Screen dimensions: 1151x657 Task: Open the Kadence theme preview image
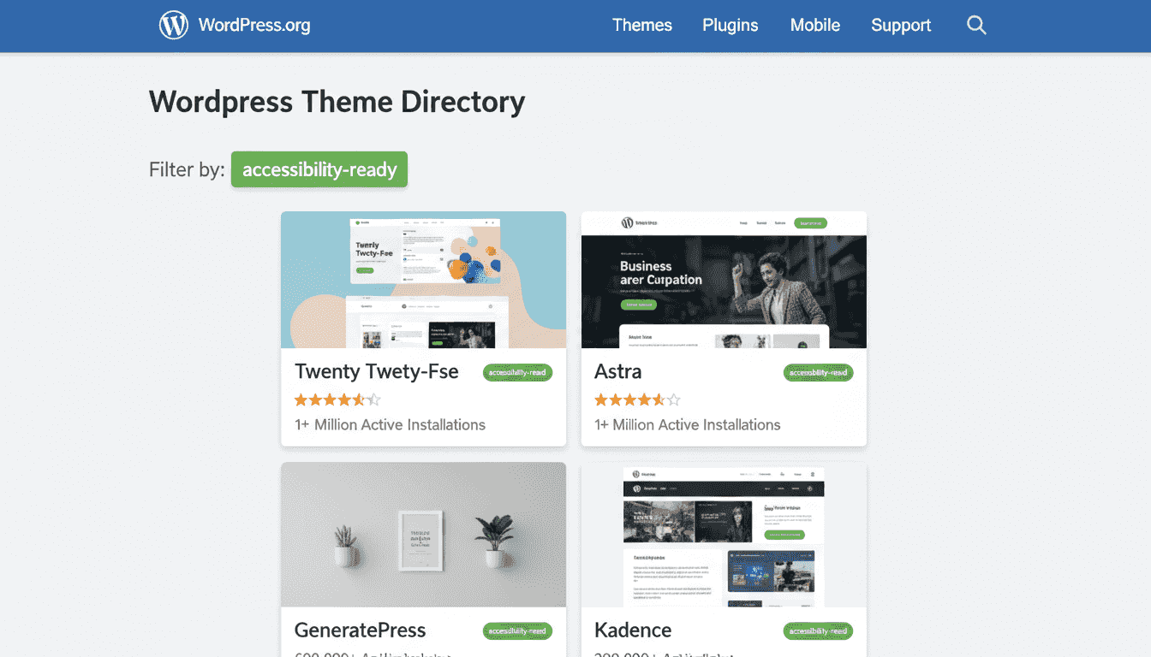724,535
